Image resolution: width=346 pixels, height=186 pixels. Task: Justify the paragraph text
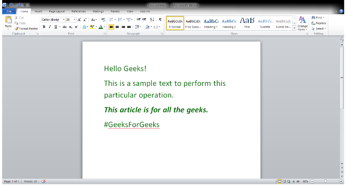(129, 27)
